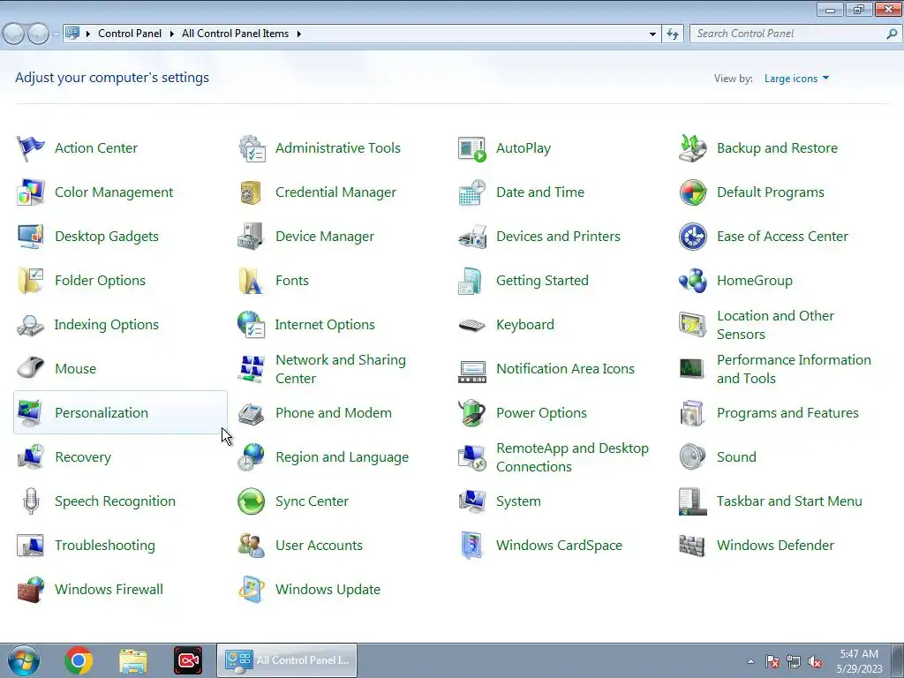Click the Forward navigation button
The width and height of the screenshot is (904, 678).
(39, 34)
